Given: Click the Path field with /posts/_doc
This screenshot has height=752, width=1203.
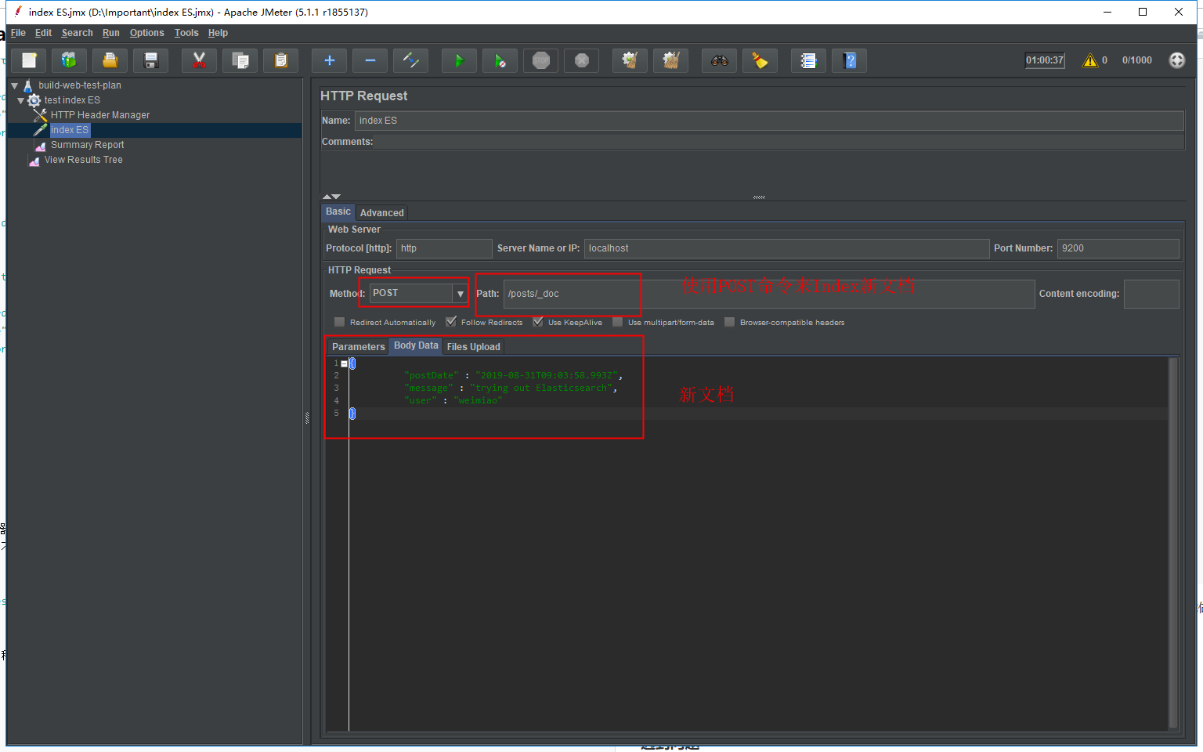Looking at the screenshot, I should [x=769, y=294].
